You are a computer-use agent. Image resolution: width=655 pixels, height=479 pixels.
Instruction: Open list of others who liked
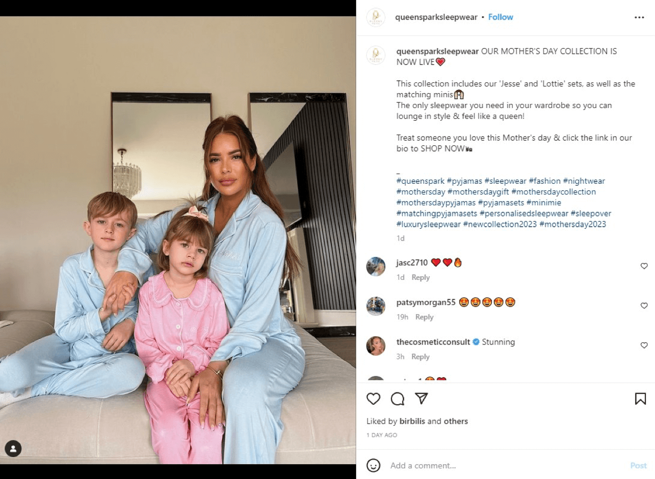point(455,421)
